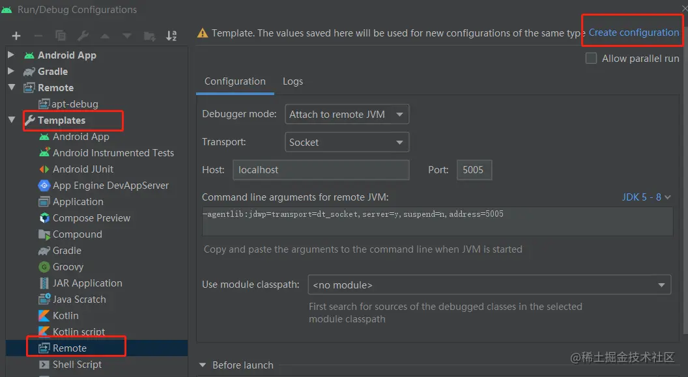Open the Use module classpath dropdown
This screenshot has width=688, height=377.
point(489,285)
